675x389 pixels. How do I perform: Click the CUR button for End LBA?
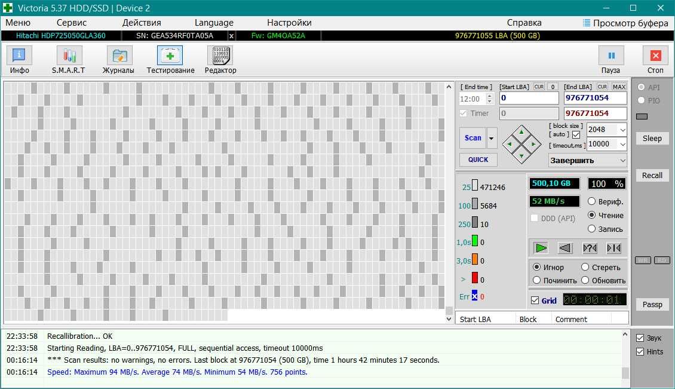point(602,87)
